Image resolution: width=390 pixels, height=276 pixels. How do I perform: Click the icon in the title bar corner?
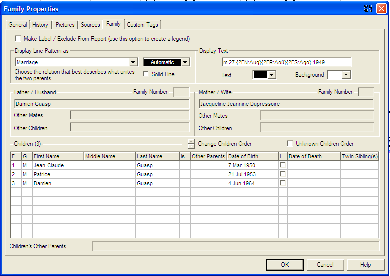(x=369, y=9)
